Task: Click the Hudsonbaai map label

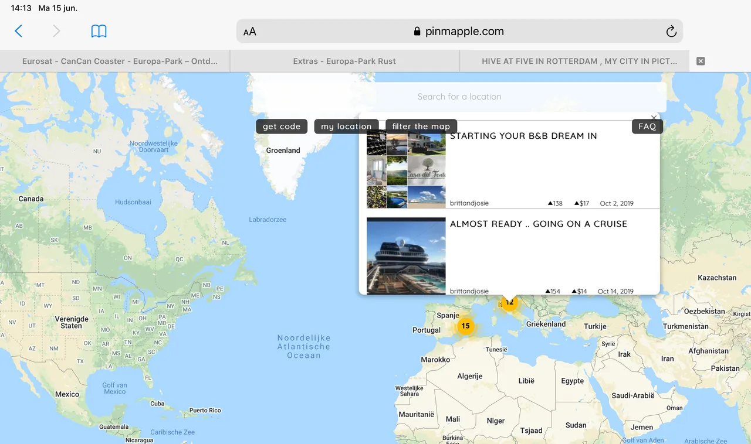Action: click(x=133, y=202)
